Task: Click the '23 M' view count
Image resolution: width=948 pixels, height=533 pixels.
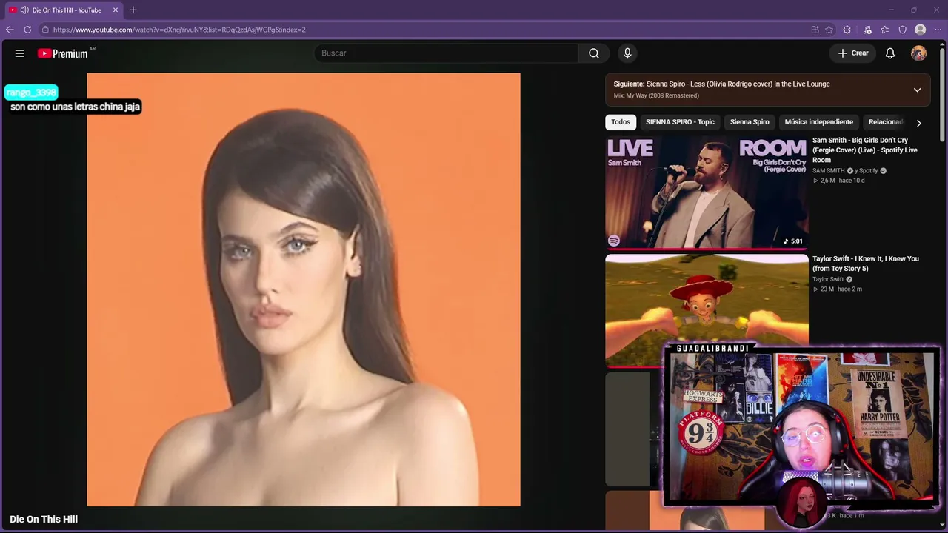Action: (828, 289)
